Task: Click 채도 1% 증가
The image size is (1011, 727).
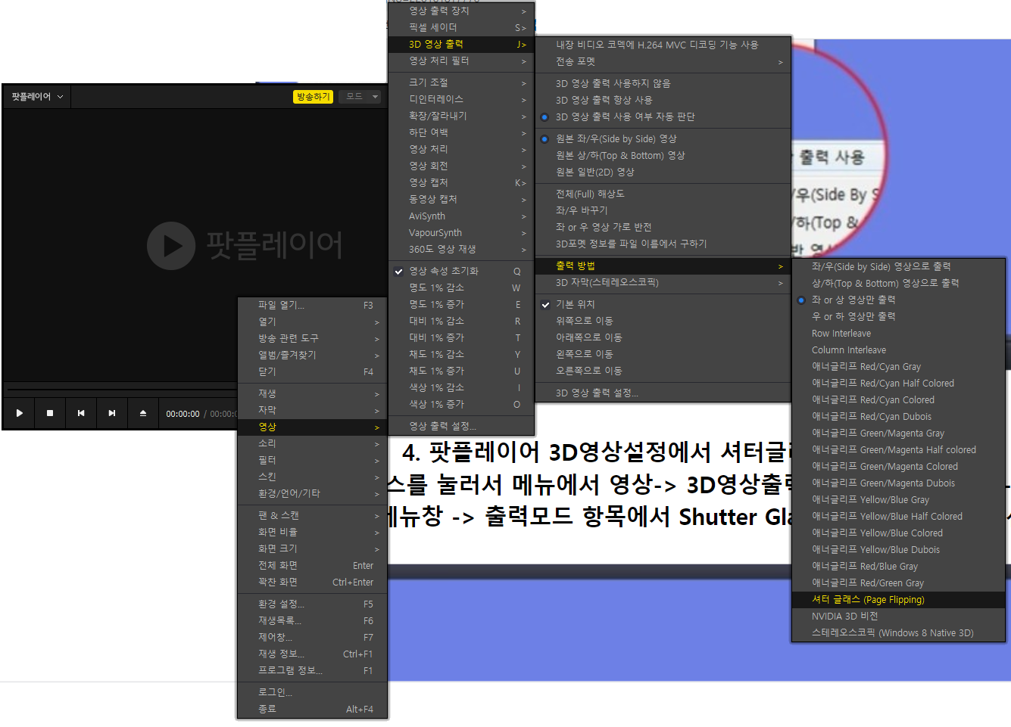Action: pos(461,371)
